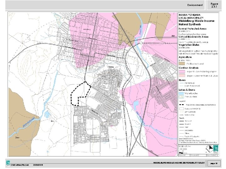
Task: Click the 'page 19' footer box
Action: [x=214, y=163]
